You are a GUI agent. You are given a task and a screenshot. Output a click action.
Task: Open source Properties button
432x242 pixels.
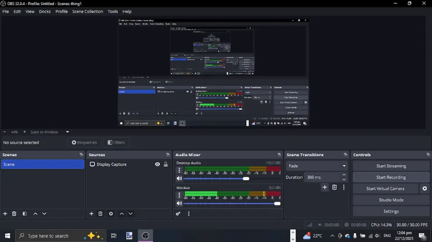coord(84,143)
